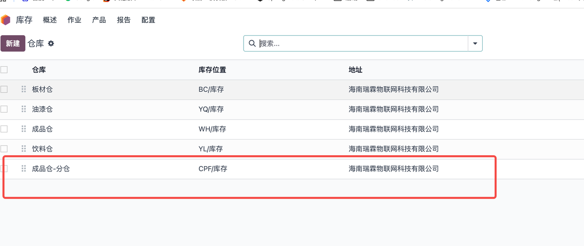Click the address cell in 饮料仓 row

pos(394,149)
